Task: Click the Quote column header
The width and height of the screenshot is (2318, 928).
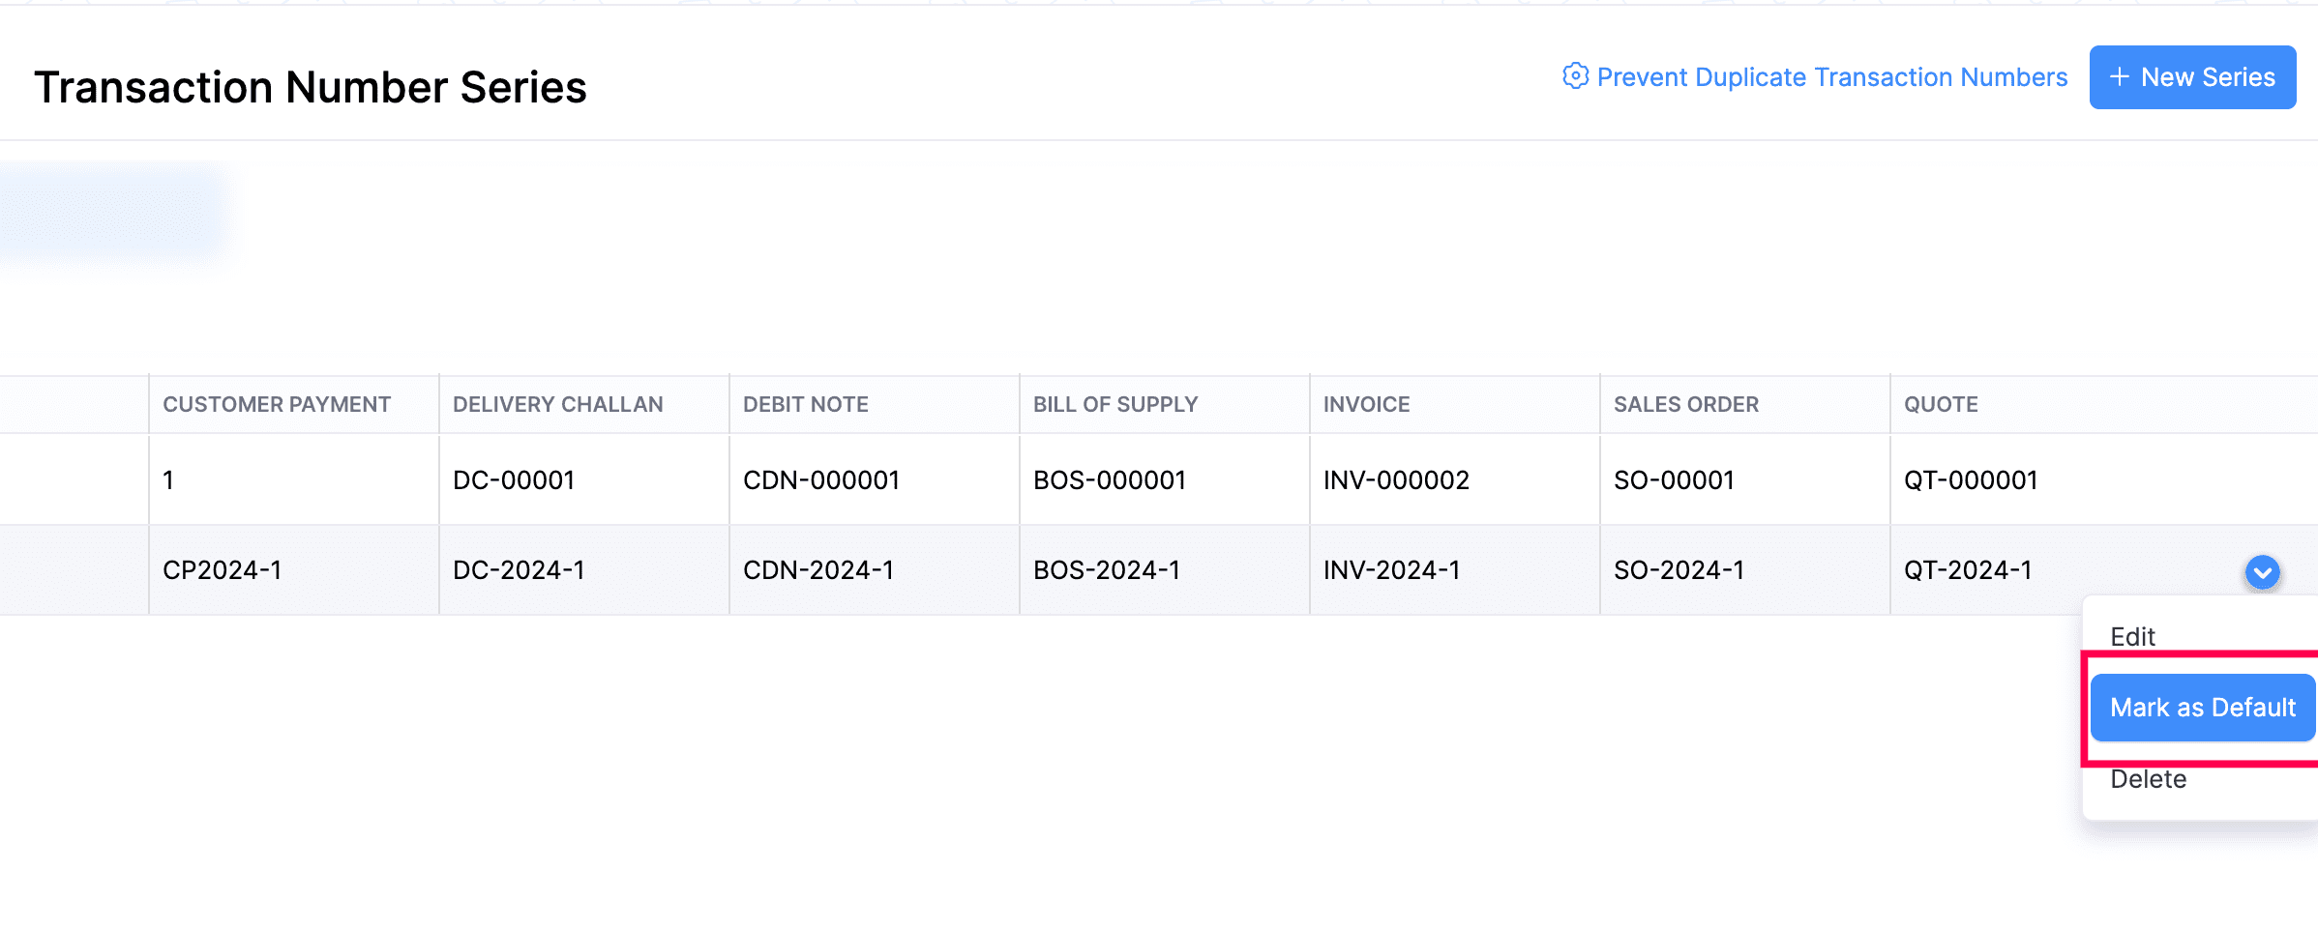Action: (x=1940, y=404)
